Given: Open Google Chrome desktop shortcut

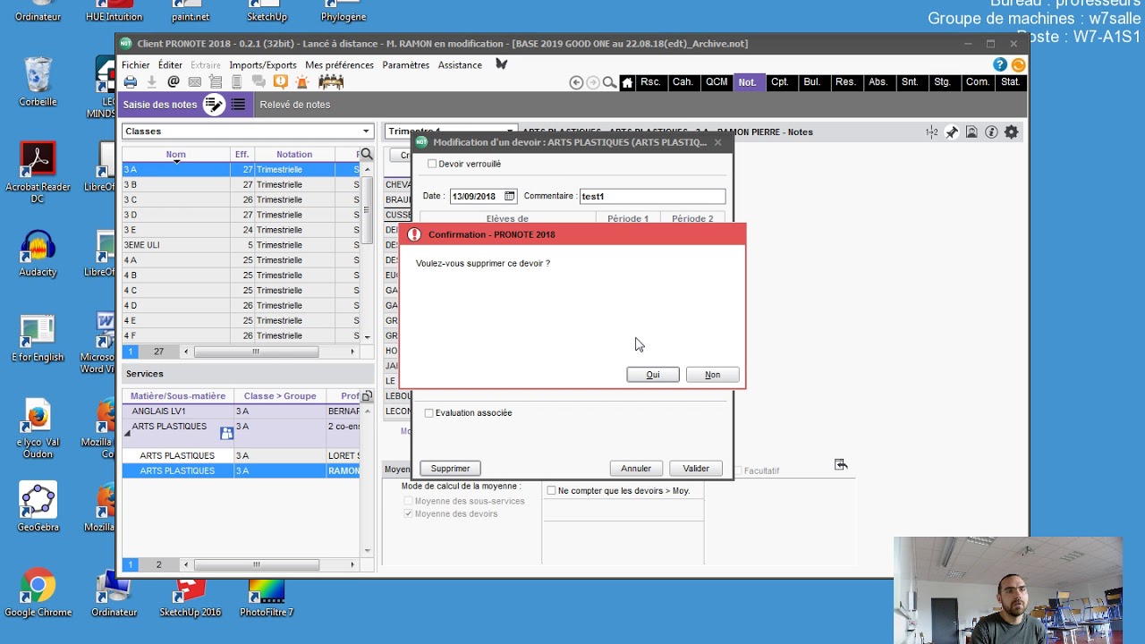Looking at the screenshot, I should pos(38,594).
